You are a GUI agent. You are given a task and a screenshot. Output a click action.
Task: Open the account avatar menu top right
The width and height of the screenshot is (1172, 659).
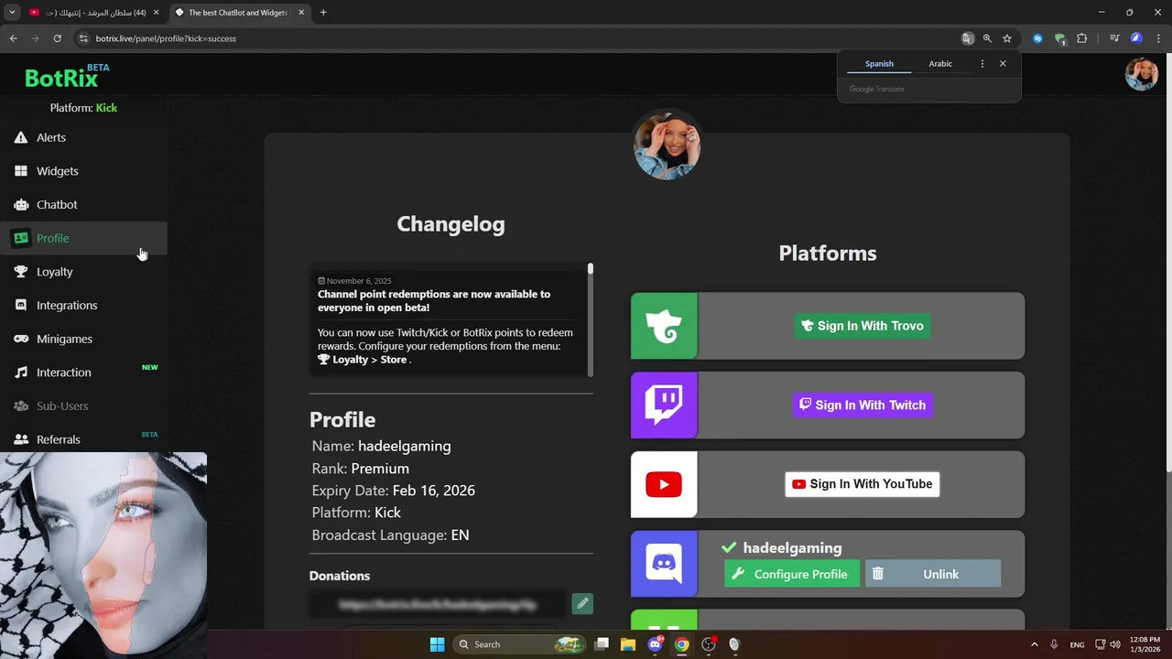pos(1142,74)
